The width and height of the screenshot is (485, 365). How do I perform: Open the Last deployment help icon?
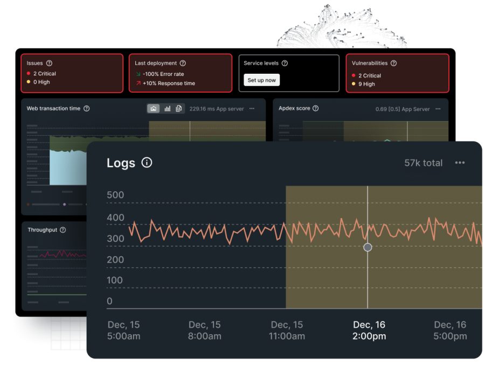[x=182, y=63]
